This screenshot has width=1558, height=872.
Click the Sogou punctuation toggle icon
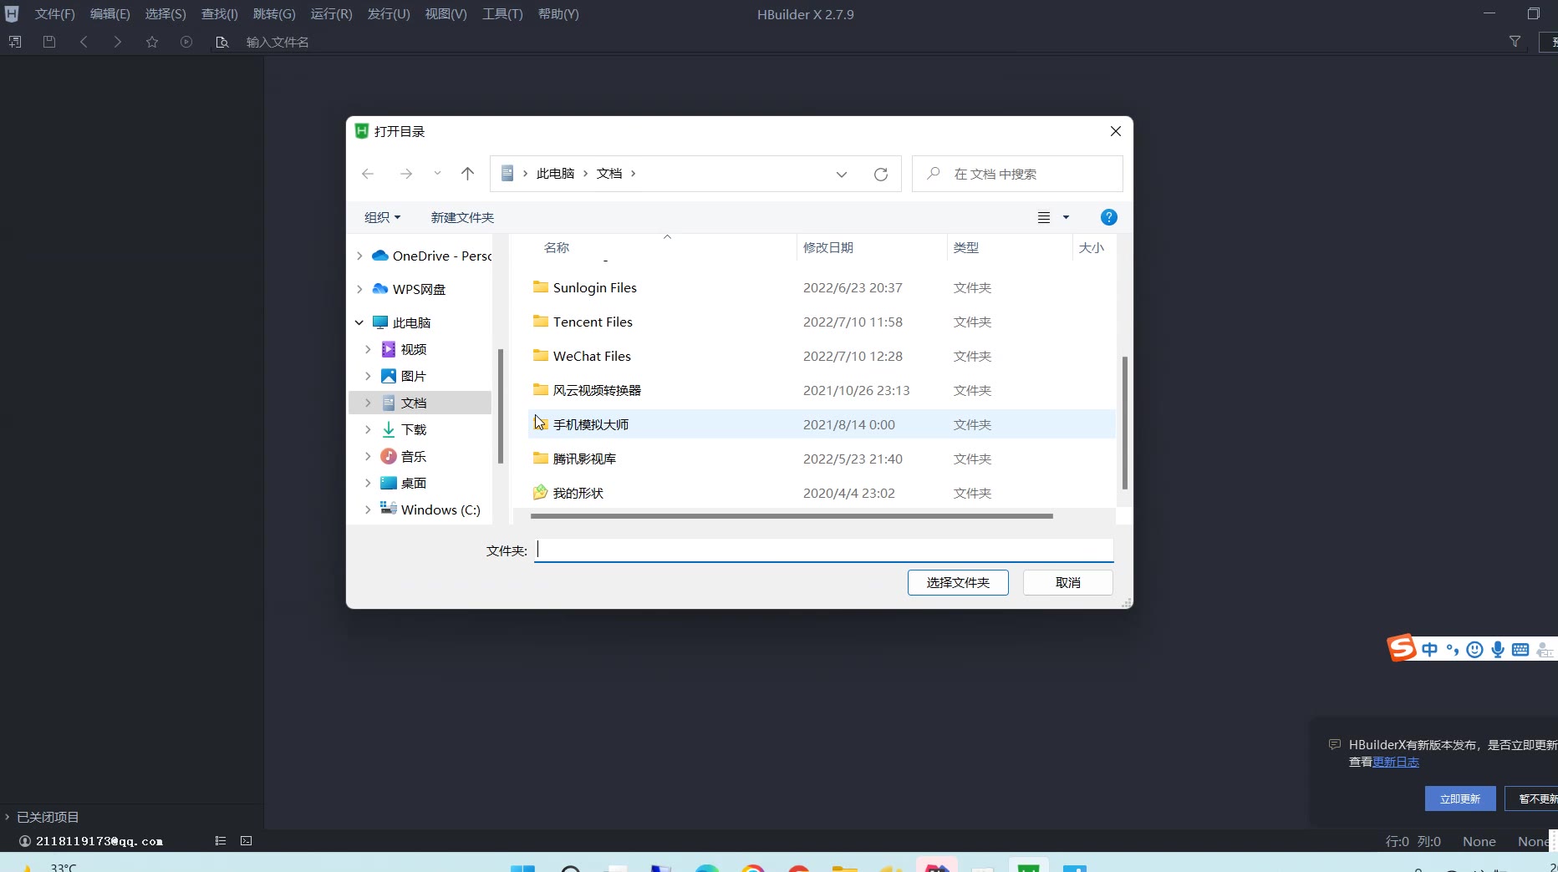[1453, 649]
